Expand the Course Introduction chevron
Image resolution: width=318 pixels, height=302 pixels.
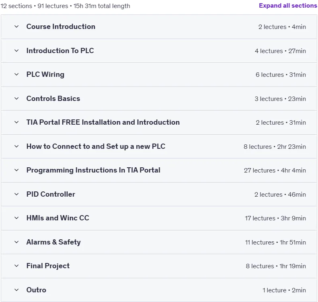click(16, 27)
